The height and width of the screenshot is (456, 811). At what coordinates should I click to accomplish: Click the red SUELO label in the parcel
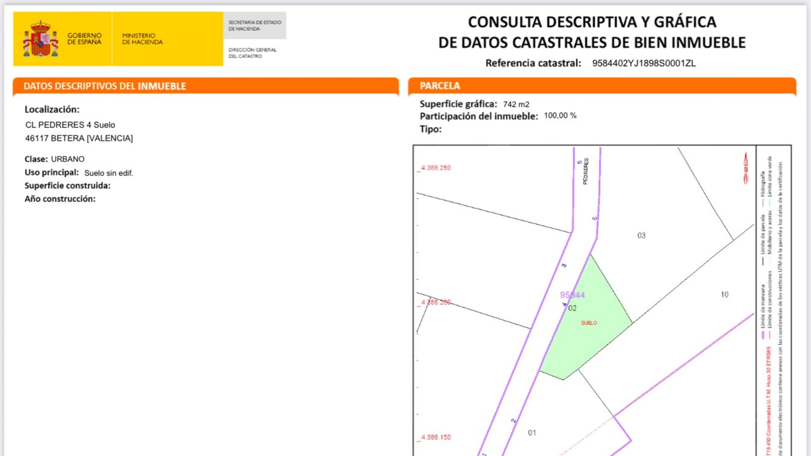[x=589, y=323]
